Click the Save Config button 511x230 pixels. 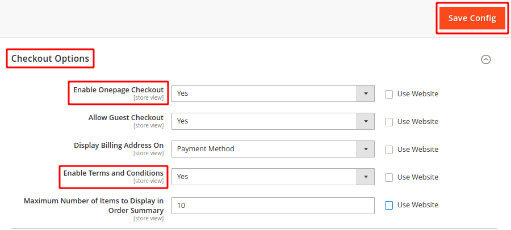pos(472,18)
